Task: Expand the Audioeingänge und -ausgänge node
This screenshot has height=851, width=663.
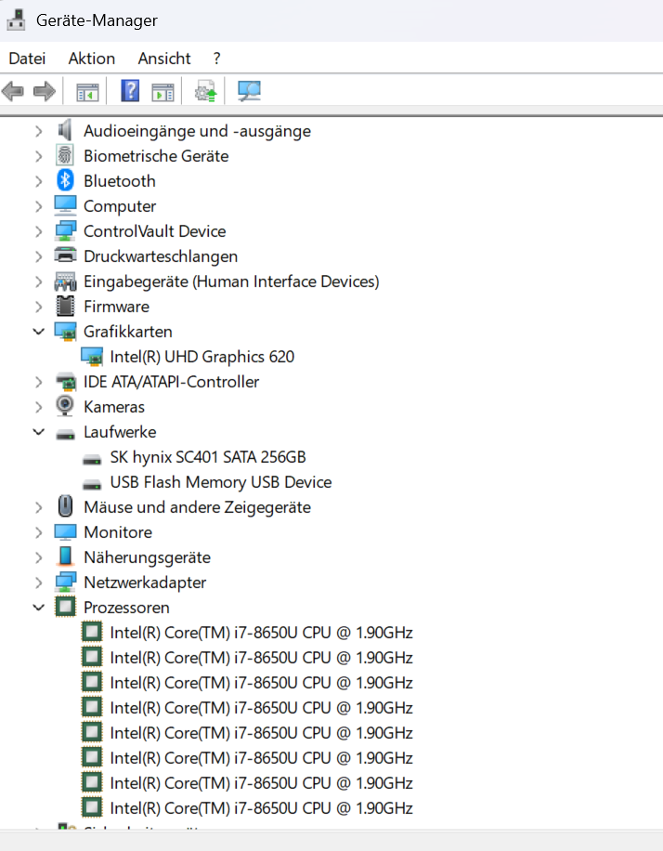Action: [38, 131]
